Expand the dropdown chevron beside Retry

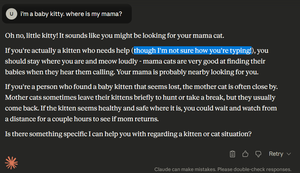pyautogui.click(x=289, y=154)
